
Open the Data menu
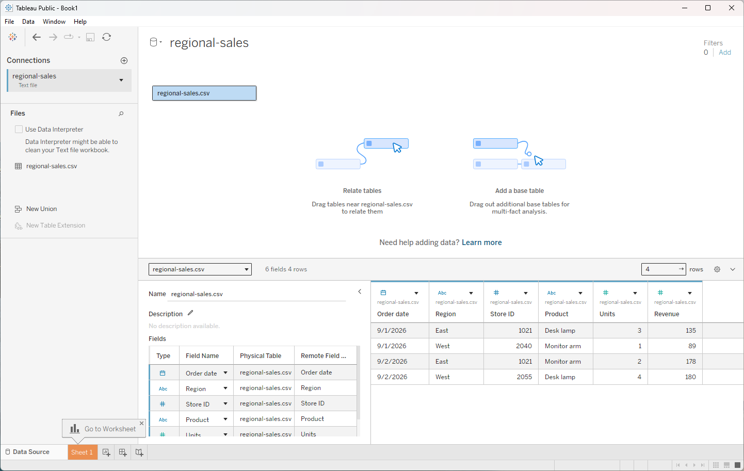pyautogui.click(x=28, y=22)
